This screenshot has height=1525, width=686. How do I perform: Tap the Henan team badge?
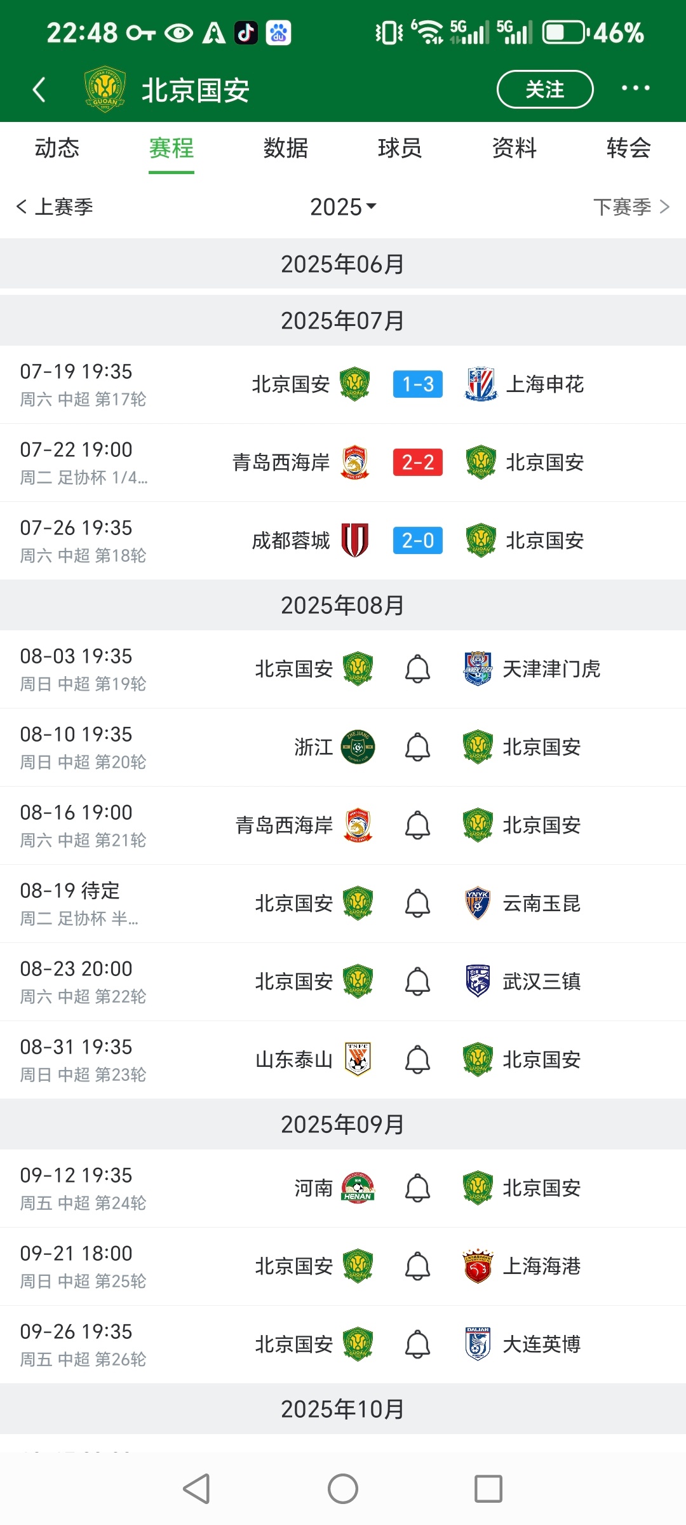(358, 1188)
